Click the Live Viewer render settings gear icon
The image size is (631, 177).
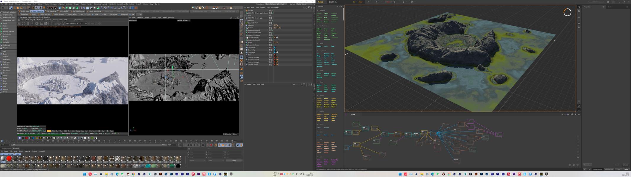pos(37,24)
